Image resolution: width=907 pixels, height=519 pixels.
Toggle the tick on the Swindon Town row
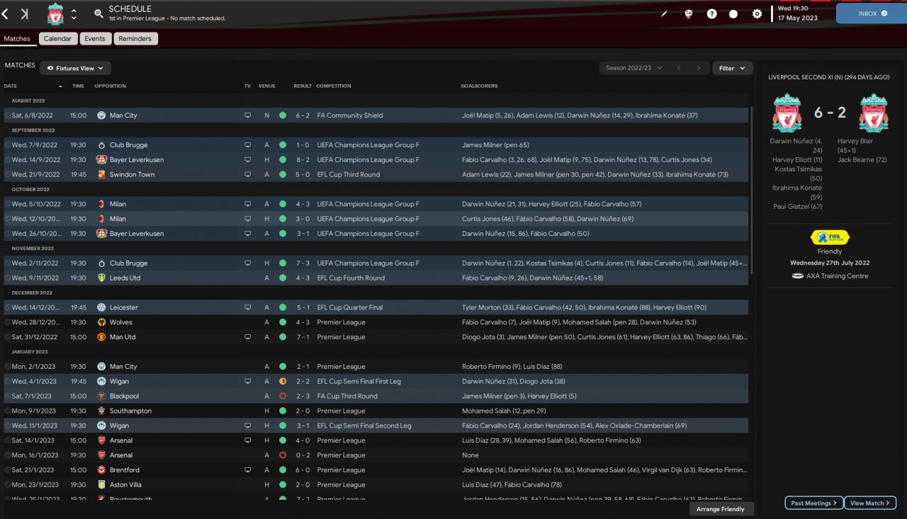tap(8, 175)
